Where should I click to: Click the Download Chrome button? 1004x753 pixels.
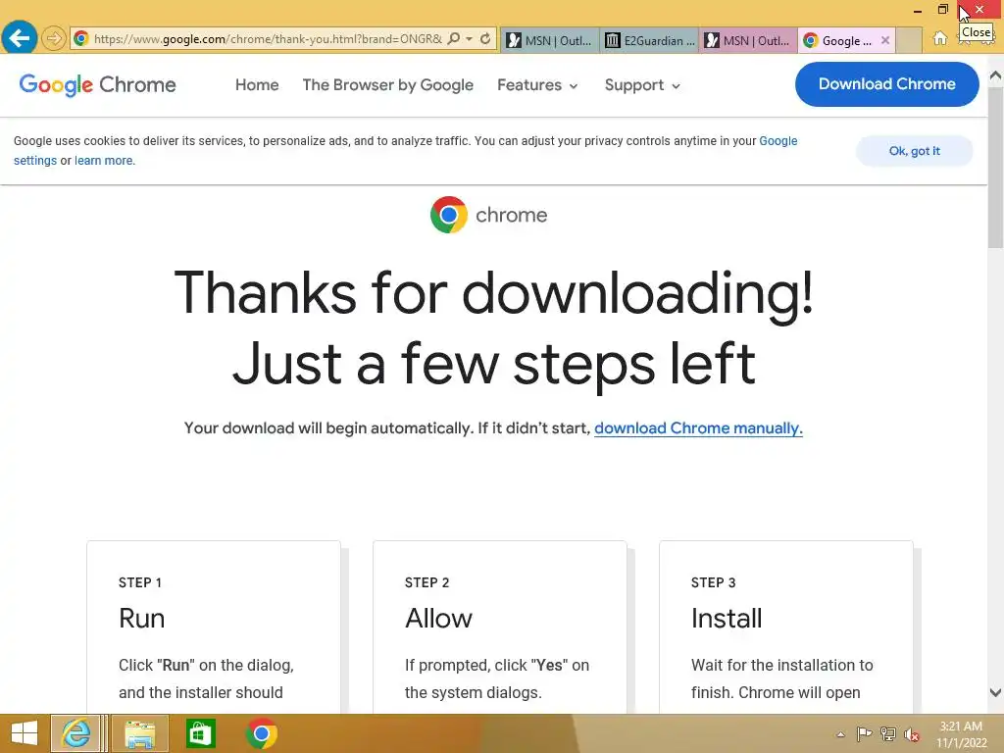[886, 84]
